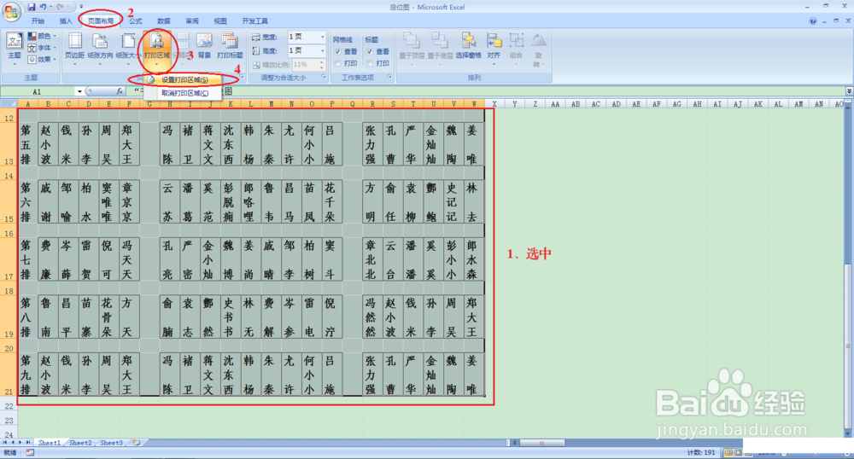Open the Name Box dropdown arrow
The width and height of the screenshot is (854, 459).
point(79,91)
